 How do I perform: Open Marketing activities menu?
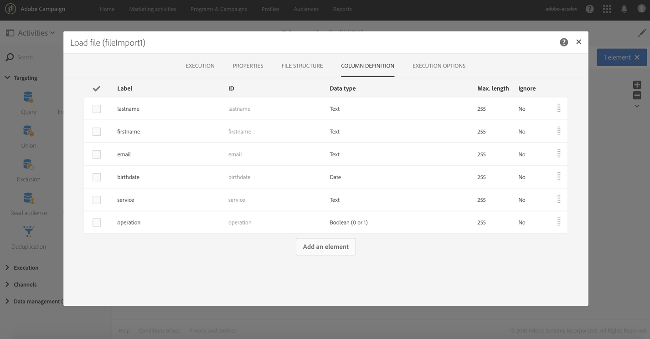pyautogui.click(x=152, y=9)
